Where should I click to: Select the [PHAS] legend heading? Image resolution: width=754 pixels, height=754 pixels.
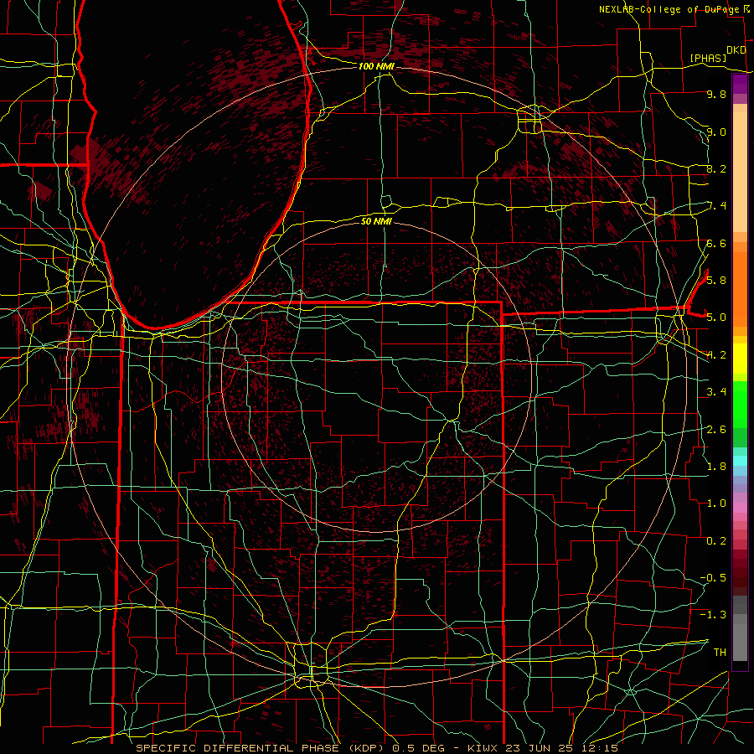click(708, 58)
